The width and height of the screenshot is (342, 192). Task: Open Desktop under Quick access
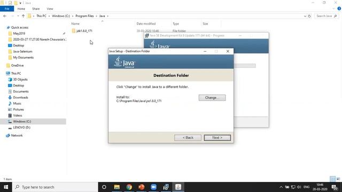[18, 45]
